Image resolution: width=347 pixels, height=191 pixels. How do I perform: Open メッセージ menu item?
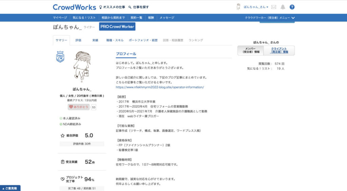(x=167, y=18)
